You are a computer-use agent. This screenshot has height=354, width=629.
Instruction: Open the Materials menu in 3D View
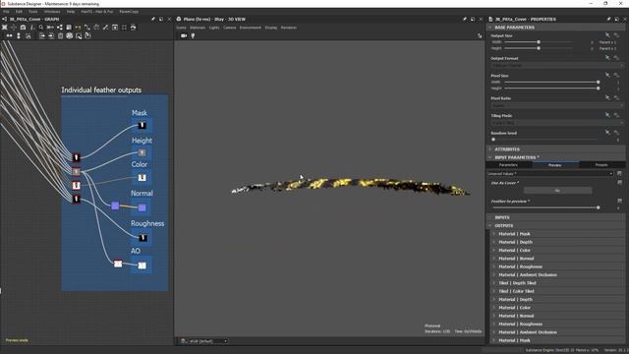point(198,28)
